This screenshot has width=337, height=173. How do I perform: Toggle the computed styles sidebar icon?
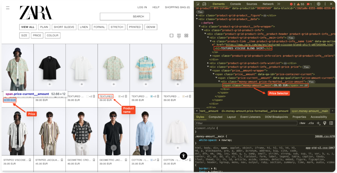point(331,123)
